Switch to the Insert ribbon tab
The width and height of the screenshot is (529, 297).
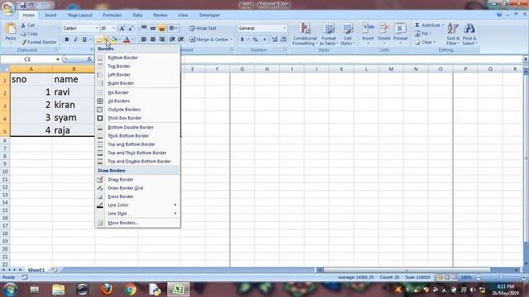point(50,15)
